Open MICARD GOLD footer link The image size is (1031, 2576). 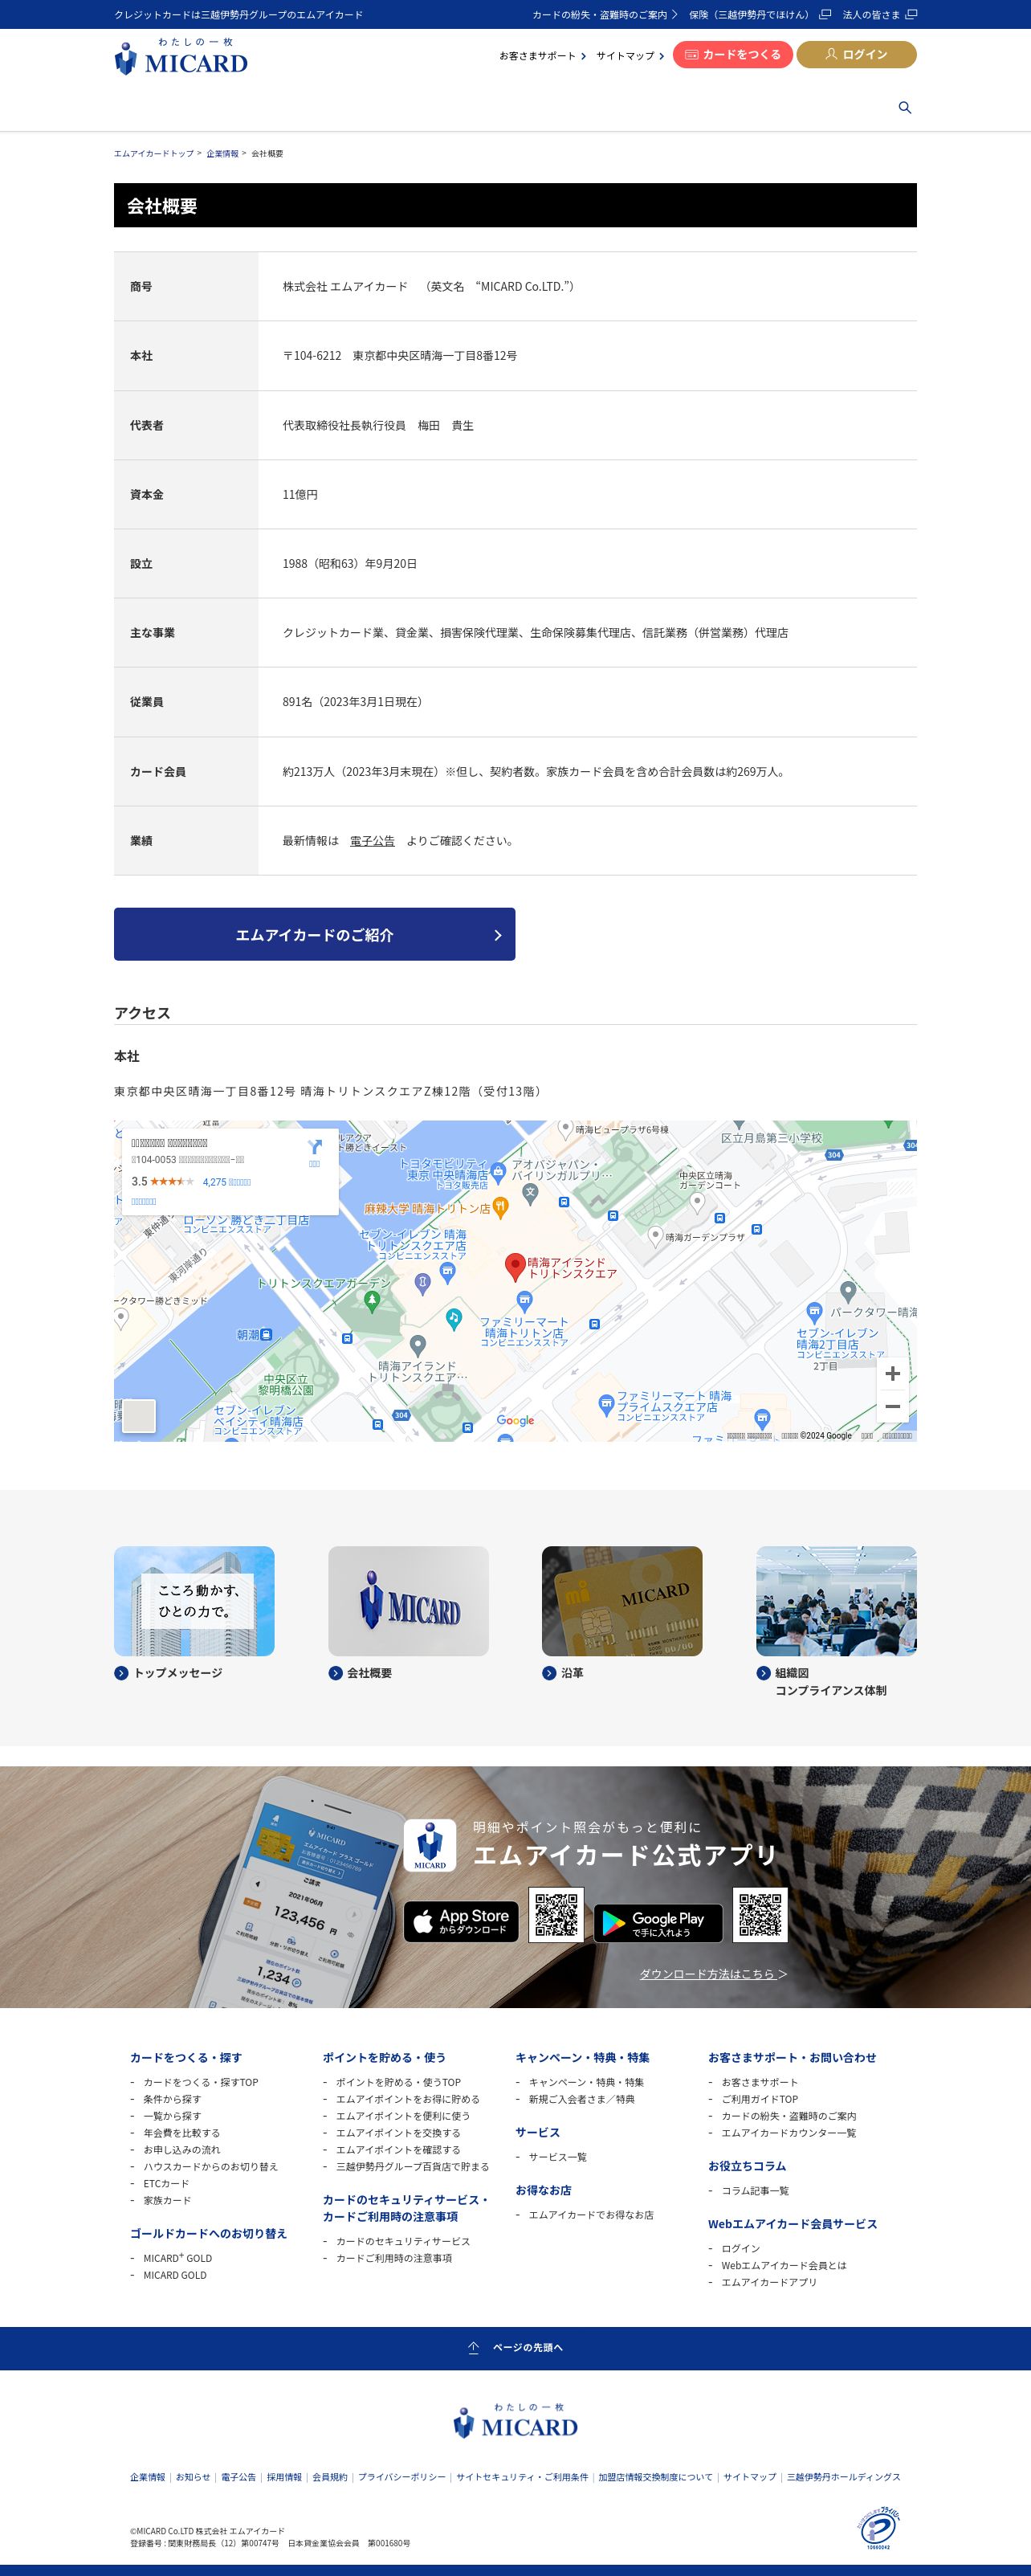pos(174,2275)
